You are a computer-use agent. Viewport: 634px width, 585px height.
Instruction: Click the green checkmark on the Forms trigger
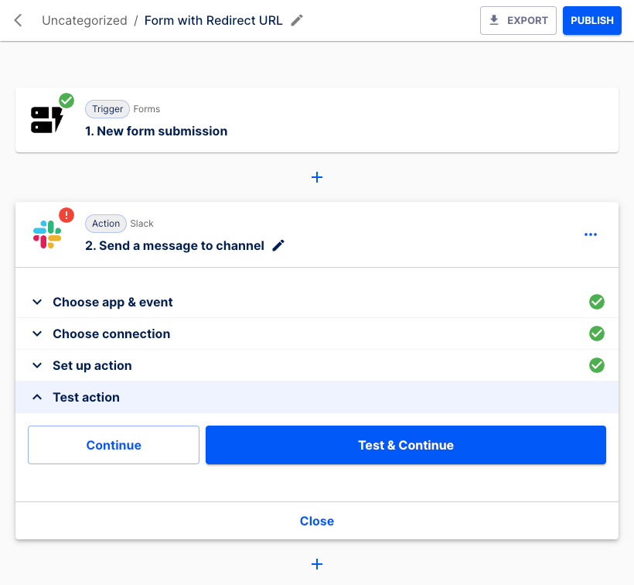tap(66, 101)
